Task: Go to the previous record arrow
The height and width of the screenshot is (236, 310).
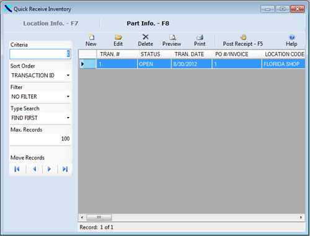Action: (35, 169)
